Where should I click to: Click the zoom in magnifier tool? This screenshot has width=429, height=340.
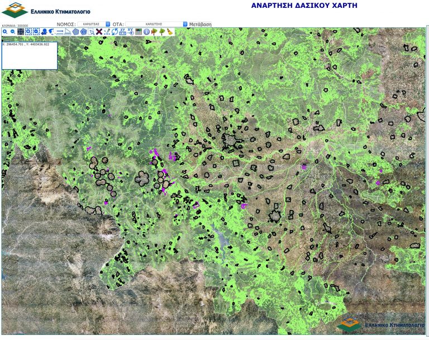4,32
